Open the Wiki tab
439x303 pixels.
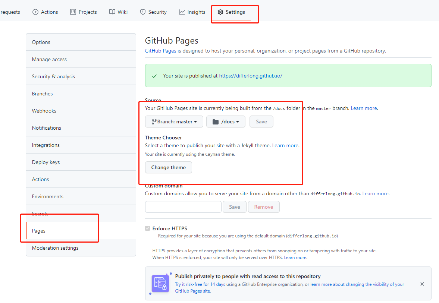pos(118,12)
